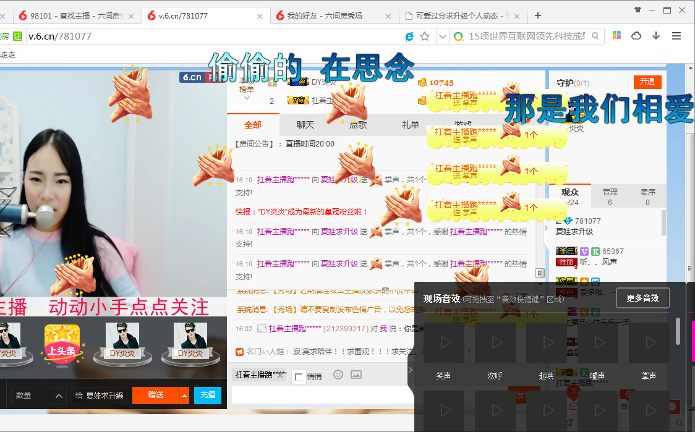
Task: Click the 6 favicon on 98101 tab
Action: 23,16
